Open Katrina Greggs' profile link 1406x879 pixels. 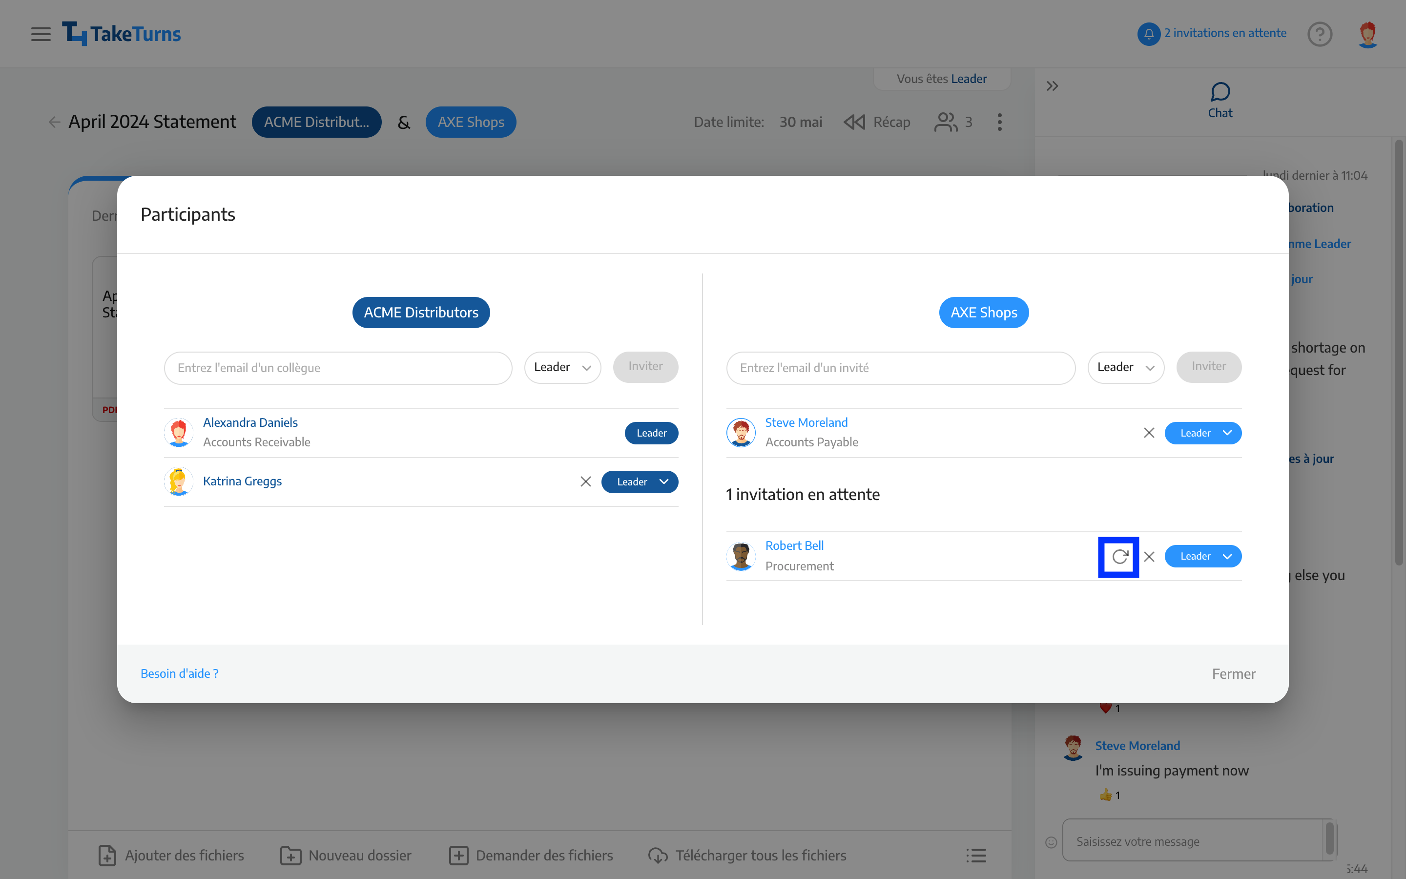[242, 481]
